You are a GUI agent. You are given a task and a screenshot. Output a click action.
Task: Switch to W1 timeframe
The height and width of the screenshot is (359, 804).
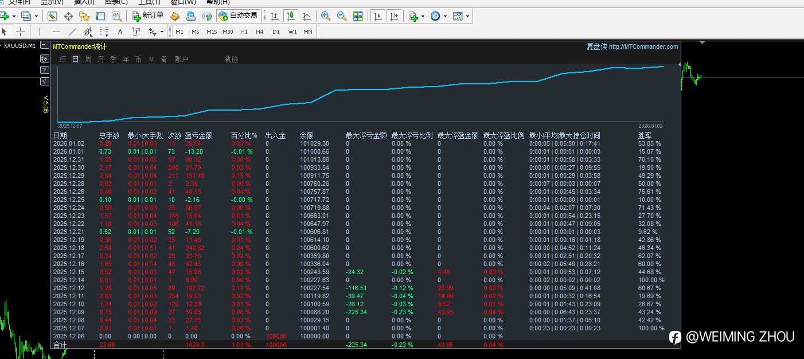(292, 32)
